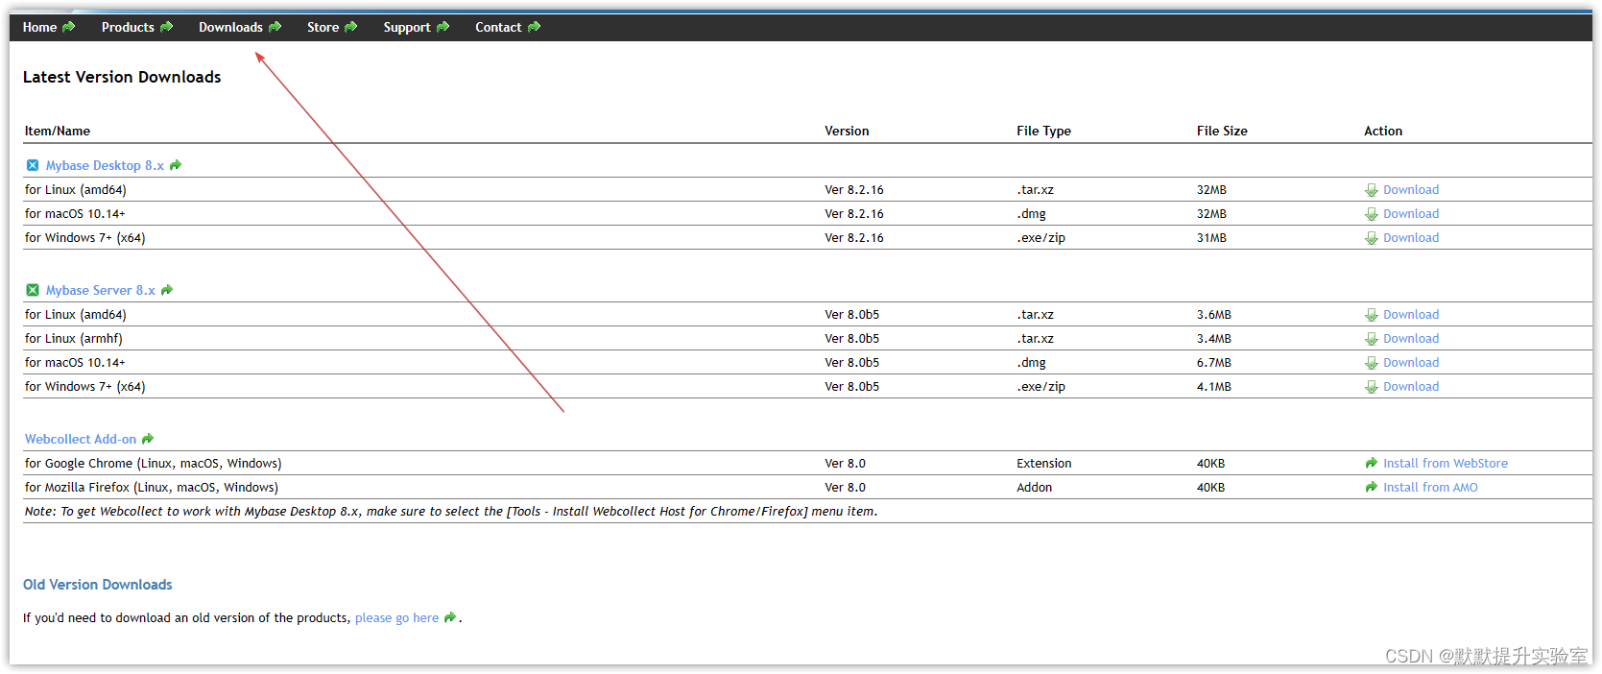
Task: Download Mybase Server 4.1MB Windows build
Action: point(1411,386)
